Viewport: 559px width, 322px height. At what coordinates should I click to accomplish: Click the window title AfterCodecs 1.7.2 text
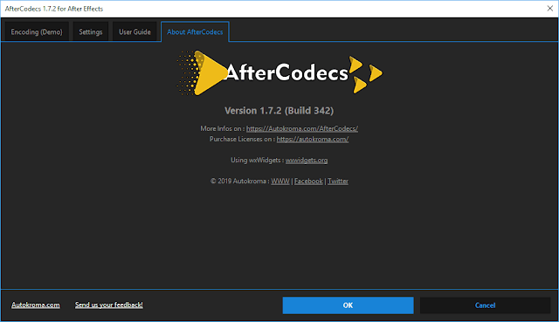(x=54, y=9)
